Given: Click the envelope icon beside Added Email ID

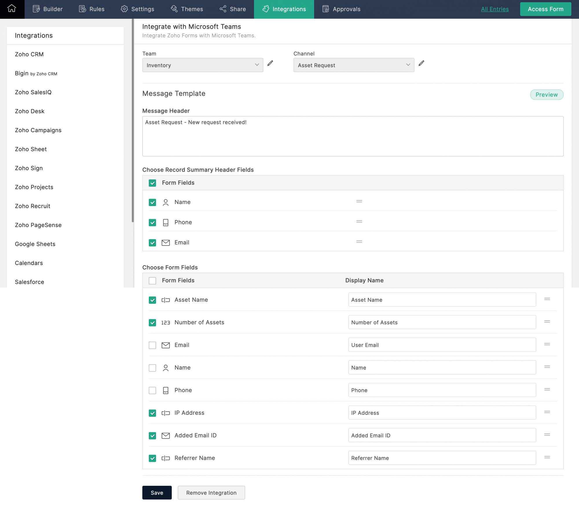Looking at the screenshot, I should click(166, 435).
